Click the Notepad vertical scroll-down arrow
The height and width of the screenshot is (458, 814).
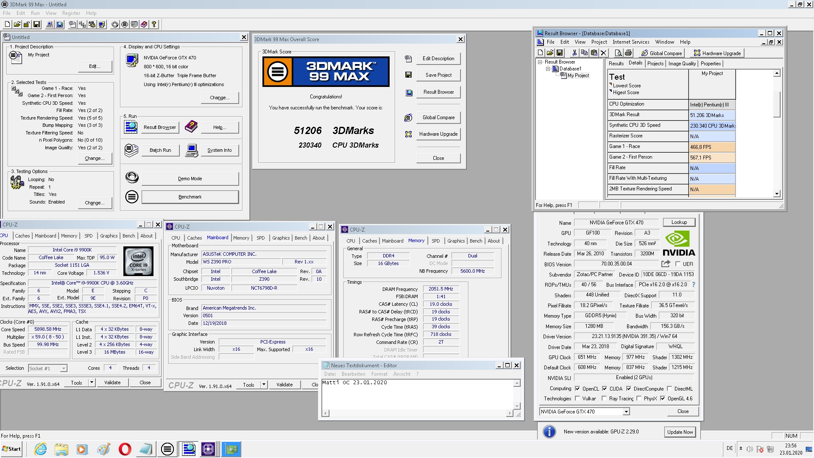[x=517, y=406]
